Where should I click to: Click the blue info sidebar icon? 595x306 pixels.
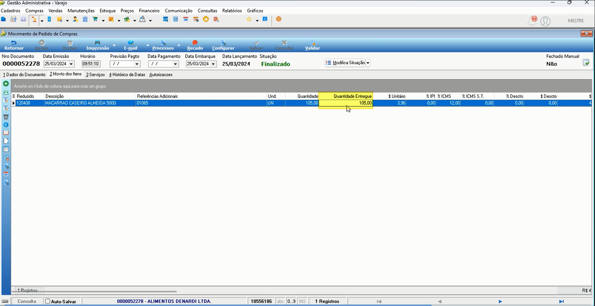[x=6, y=125]
